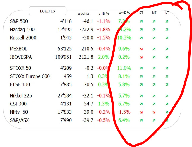
Task: Click MEXBOL MT up arrow
Action: pos(154,49)
